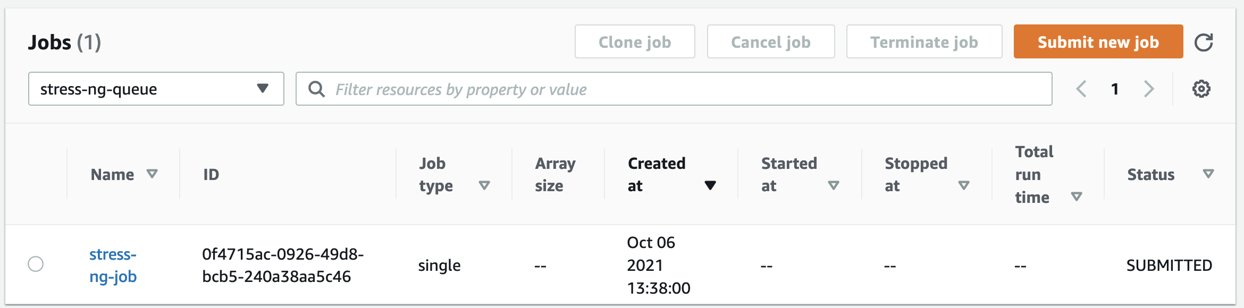Screen dimensions: 1244x308
Task: Sort by Created at column arrow
Action: (710, 185)
